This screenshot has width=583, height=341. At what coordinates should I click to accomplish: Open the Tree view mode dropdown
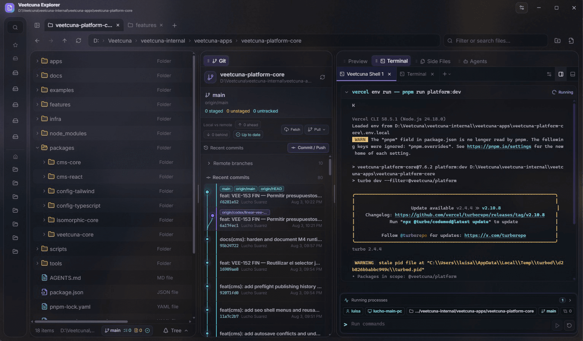pos(176,330)
